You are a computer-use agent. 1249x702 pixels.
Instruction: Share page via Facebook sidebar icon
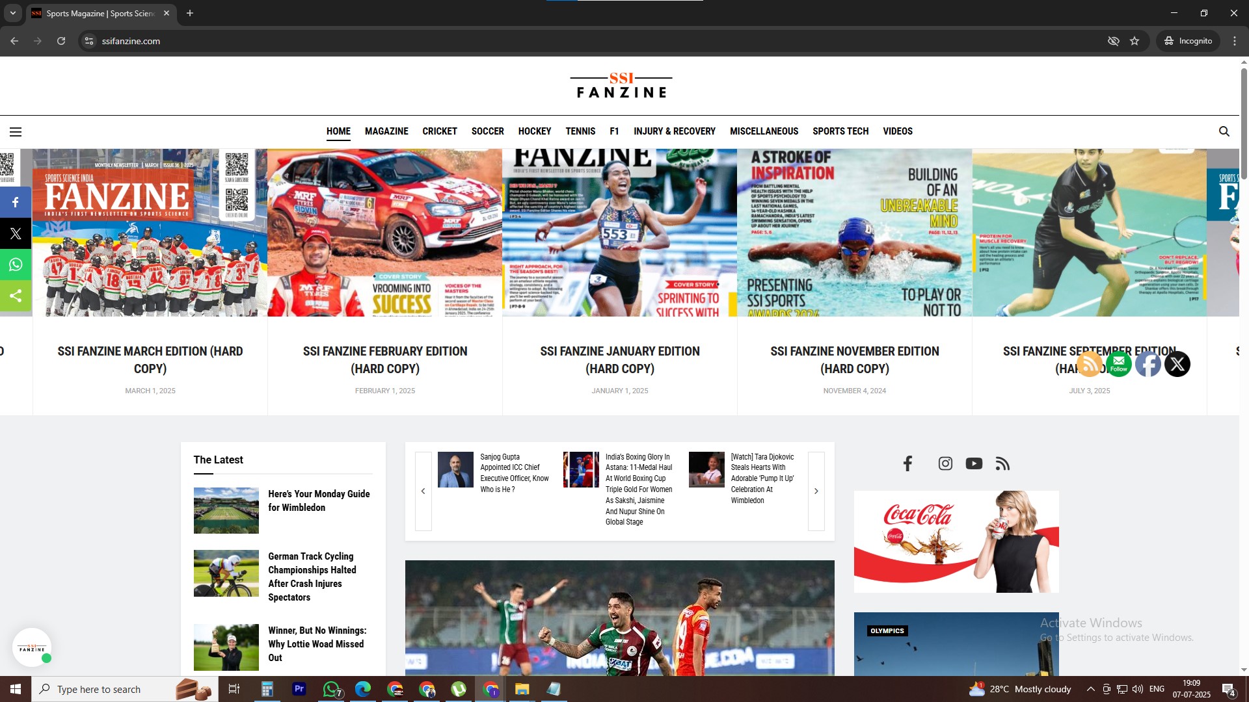[16, 203]
